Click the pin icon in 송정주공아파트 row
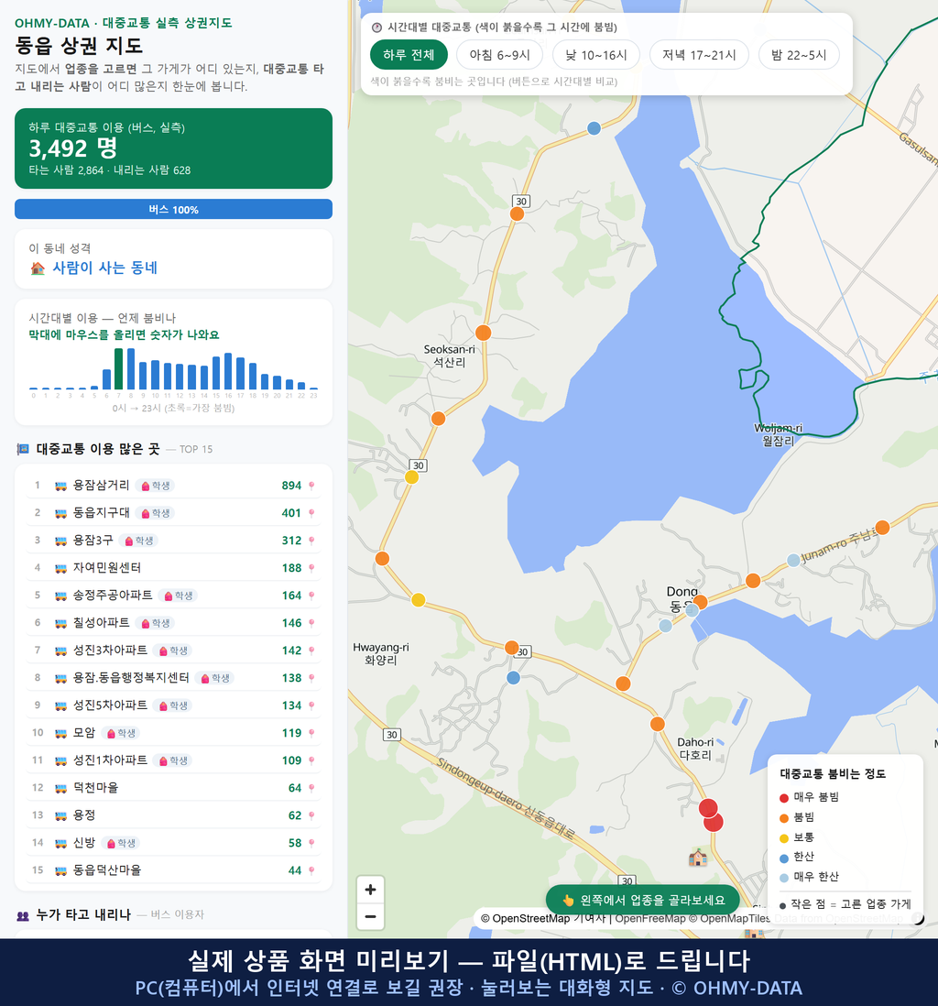 (311, 596)
